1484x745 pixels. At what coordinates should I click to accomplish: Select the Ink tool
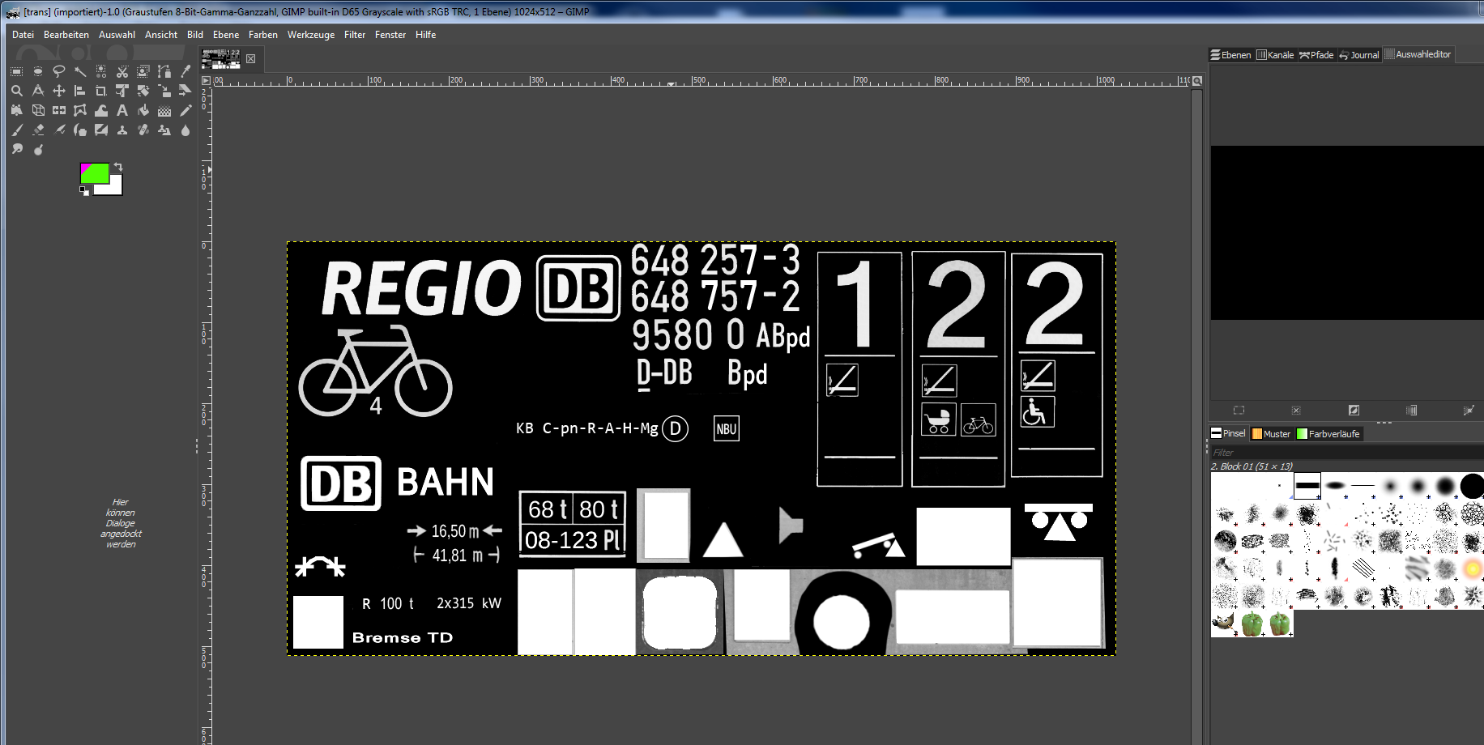click(79, 130)
